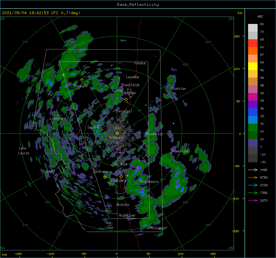Click the yellow diamond marker above Calgary label
276x258 pixels.
point(121,177)
